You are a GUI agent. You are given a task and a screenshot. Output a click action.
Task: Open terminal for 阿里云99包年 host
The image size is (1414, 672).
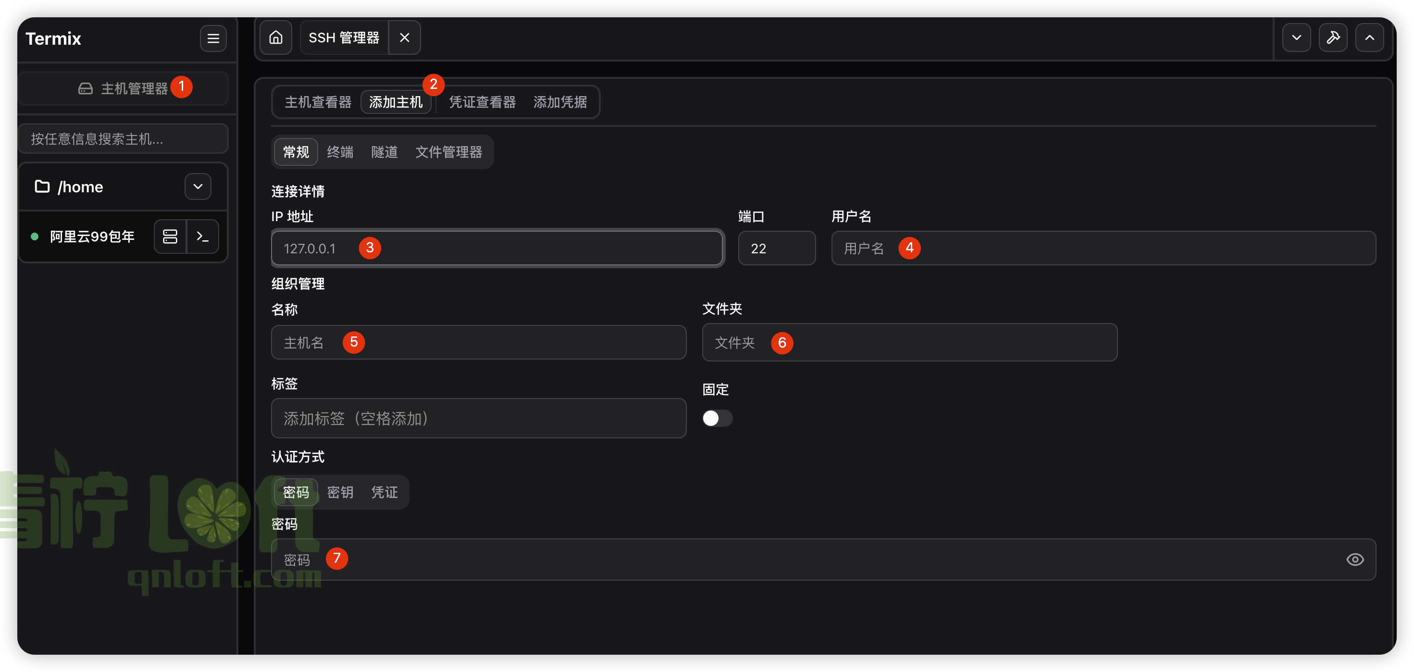tap(202, 236)
